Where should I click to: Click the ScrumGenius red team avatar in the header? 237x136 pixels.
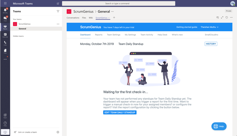(x=69, y=11)
